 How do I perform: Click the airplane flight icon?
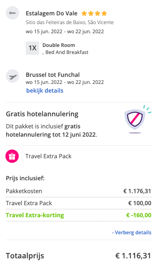(12, 76)
